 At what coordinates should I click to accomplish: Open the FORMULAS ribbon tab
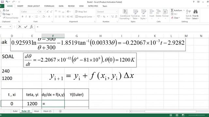click(49, 6)
